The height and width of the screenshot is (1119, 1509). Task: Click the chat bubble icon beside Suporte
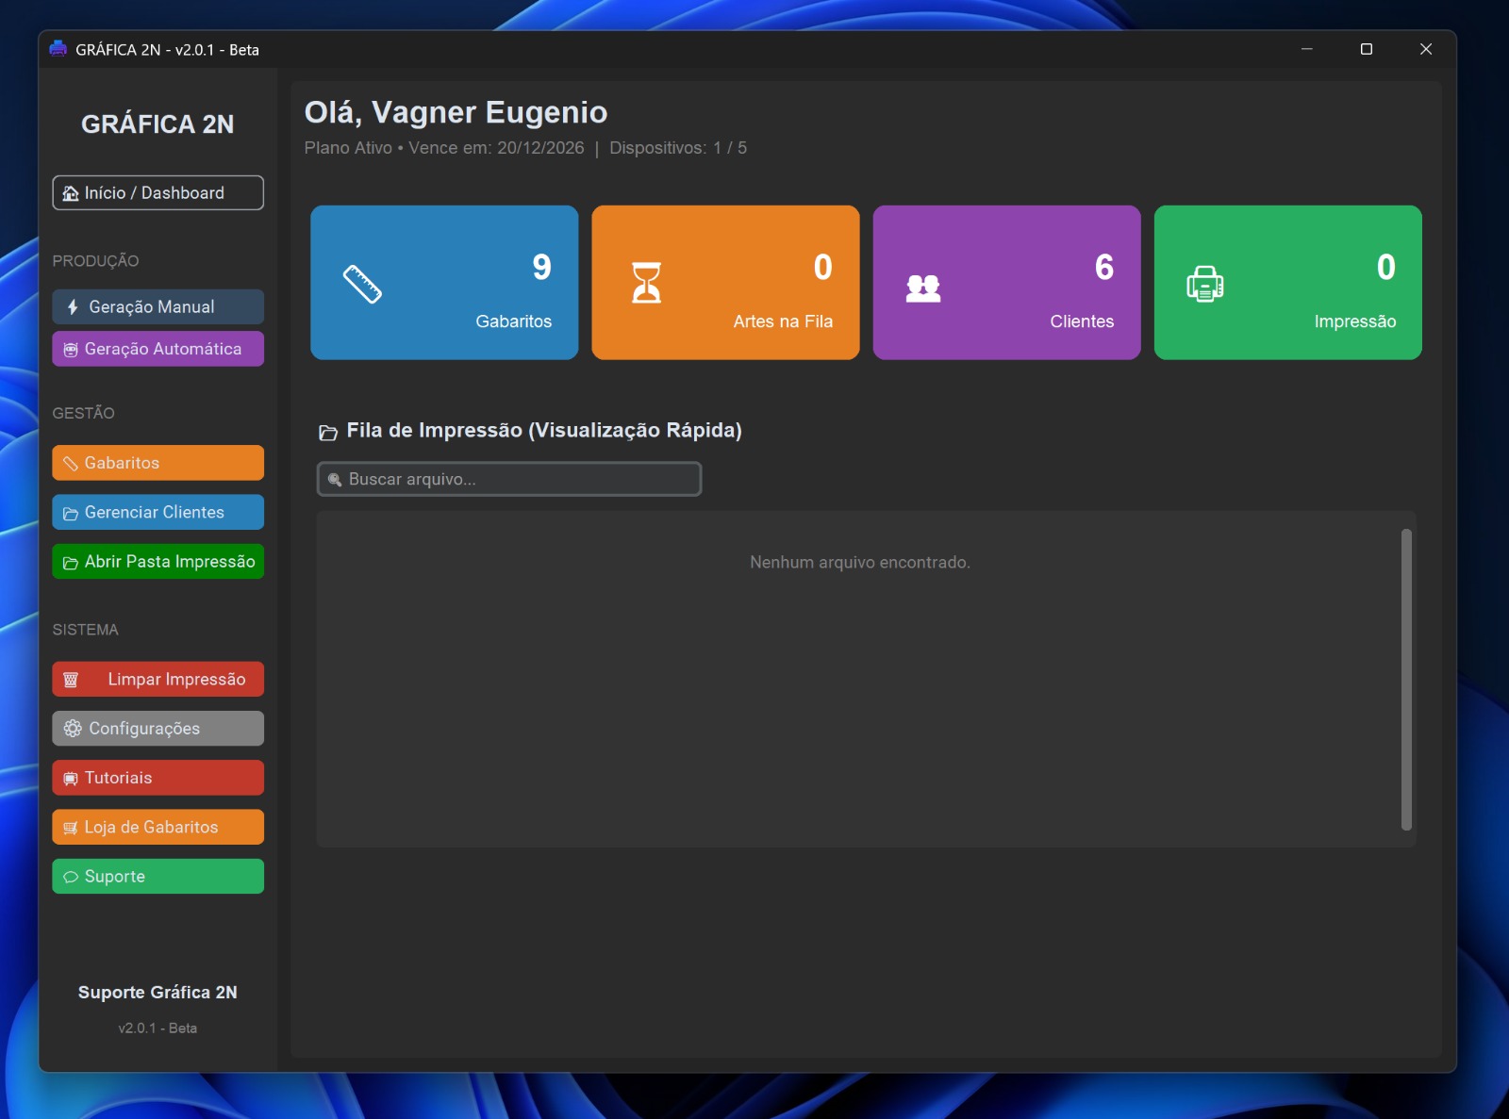click(71, 877)
